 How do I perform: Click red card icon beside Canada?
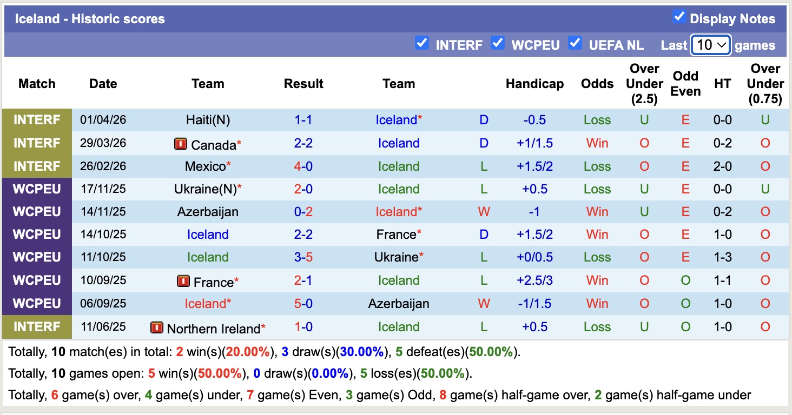tap(181, 144)
